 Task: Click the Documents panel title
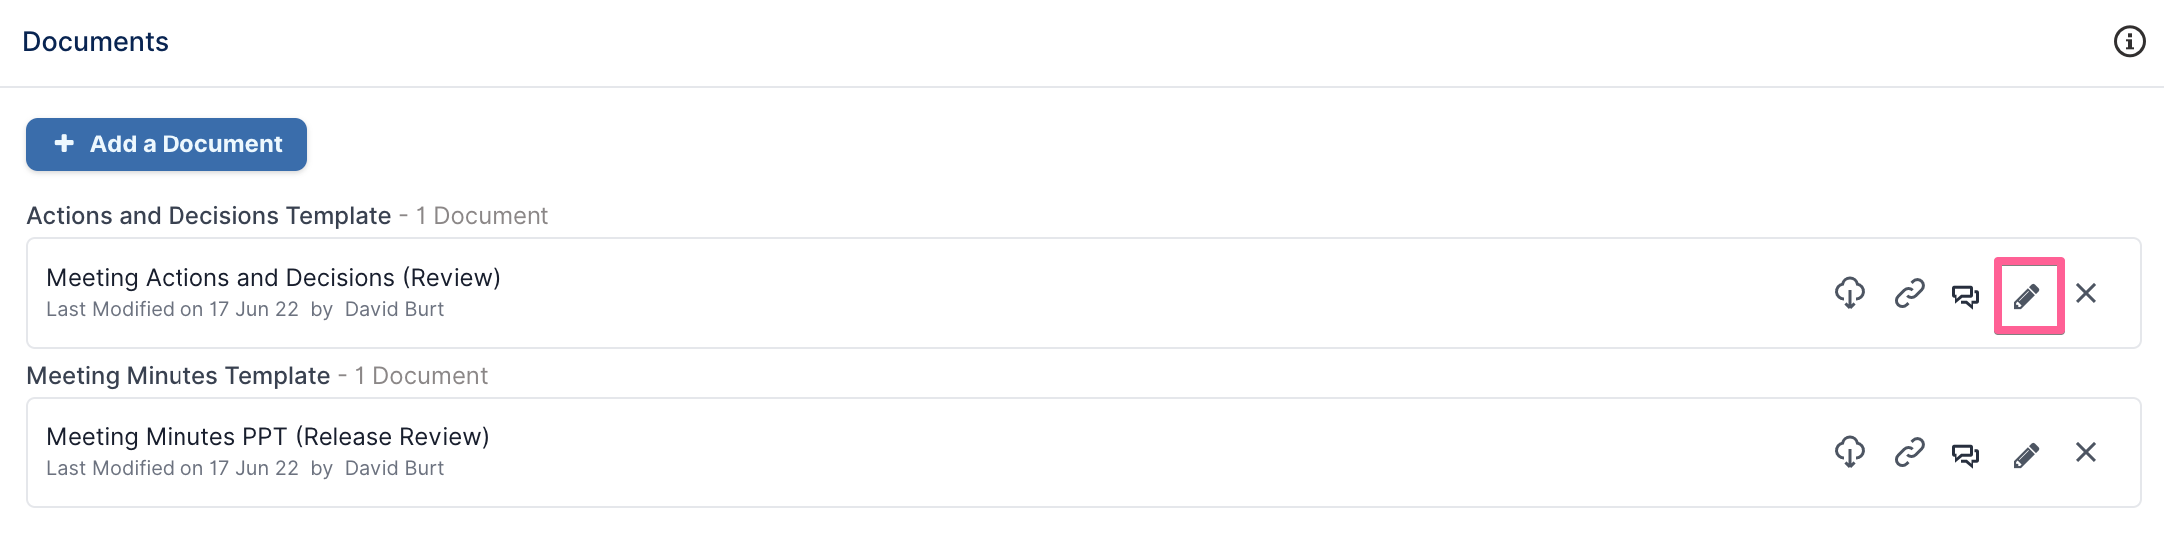pos(95,41)
